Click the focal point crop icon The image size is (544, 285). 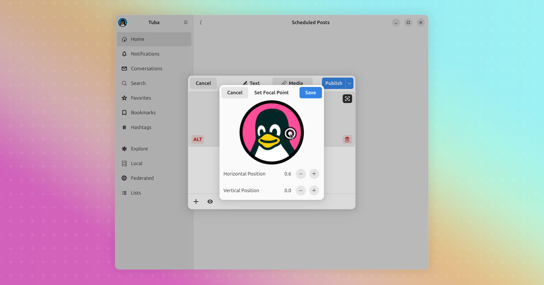(347, 99)
